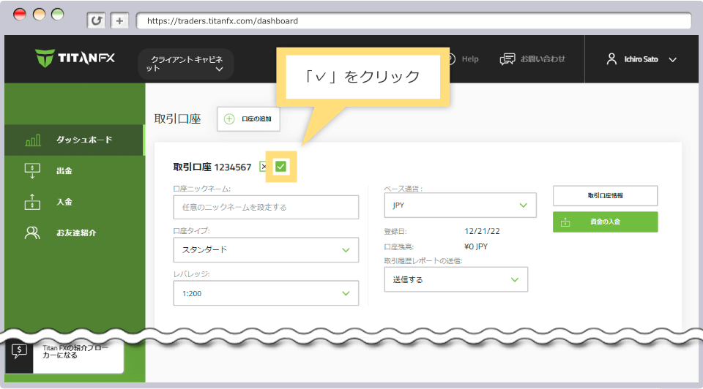Click the friends referral people icon
This screenshot has height=389, width=703.
(32, 233)
